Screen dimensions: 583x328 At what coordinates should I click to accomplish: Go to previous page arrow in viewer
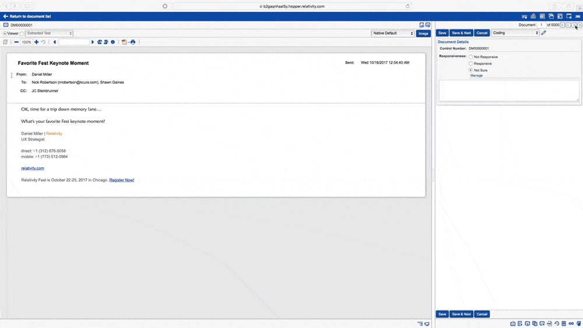[x=55, y=42]
